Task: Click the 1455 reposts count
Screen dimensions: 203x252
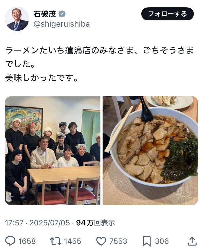Action: coord(73,241)
